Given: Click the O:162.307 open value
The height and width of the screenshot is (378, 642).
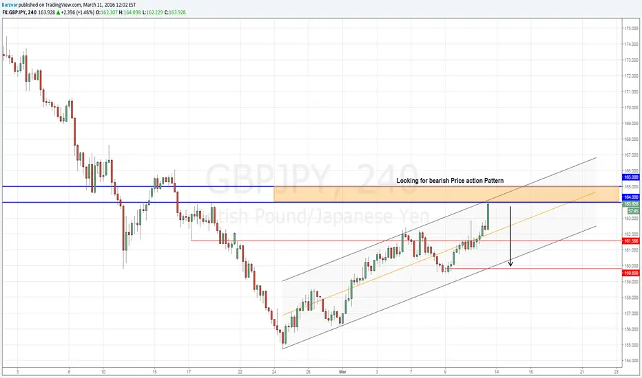Looking at the screenshot, I should (x=107, y=12).
